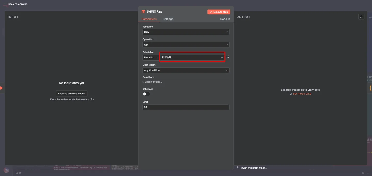Click the pencil edit icon in Output panel
372x176 pixels.
361,17
